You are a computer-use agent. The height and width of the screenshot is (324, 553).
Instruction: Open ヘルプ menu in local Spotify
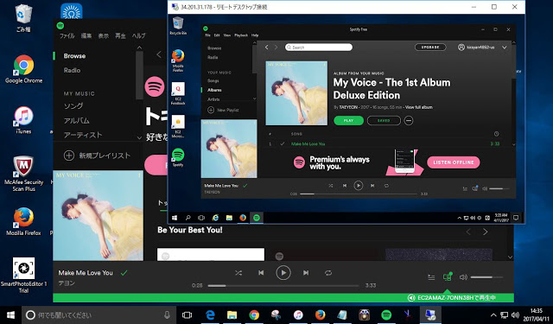pyautogui.click(x=138, y=35)
